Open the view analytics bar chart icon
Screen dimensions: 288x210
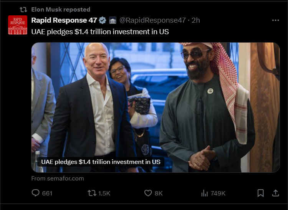(204, 193)
